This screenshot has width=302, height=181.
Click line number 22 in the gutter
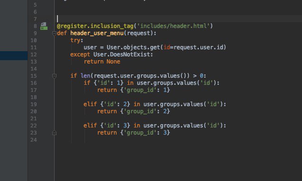pyautogui.click(x=34, y=126)
